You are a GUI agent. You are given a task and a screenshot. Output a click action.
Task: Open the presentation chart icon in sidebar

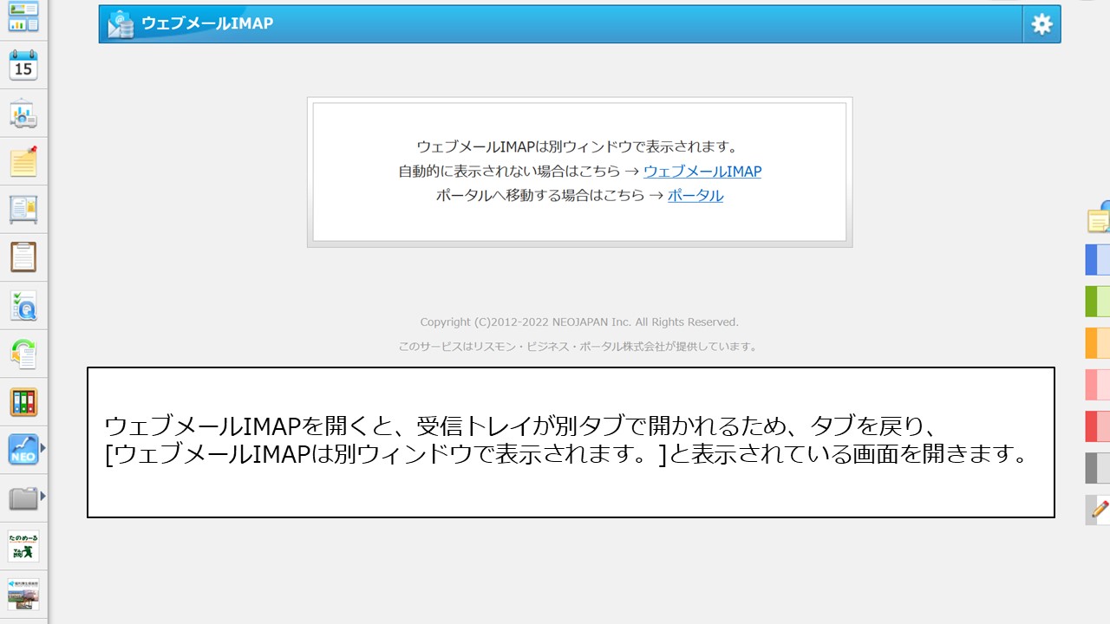tap(23, 114)
